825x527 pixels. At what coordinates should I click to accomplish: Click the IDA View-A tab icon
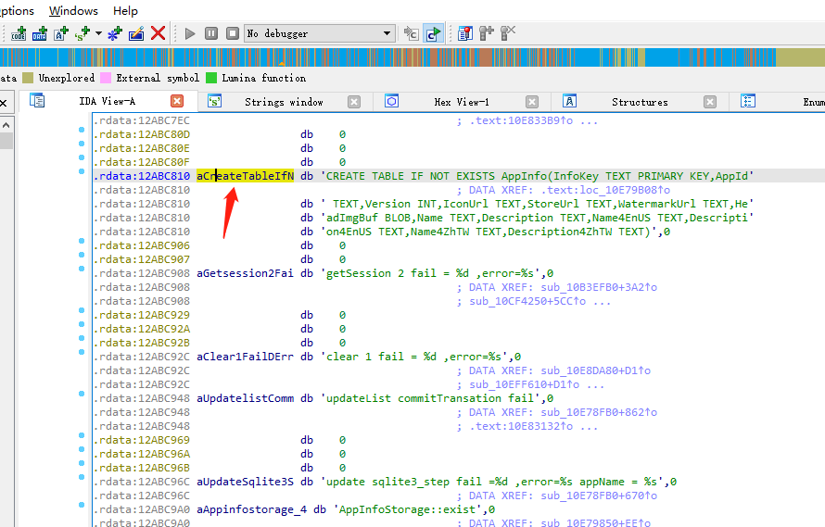click(x=37, y=100)
